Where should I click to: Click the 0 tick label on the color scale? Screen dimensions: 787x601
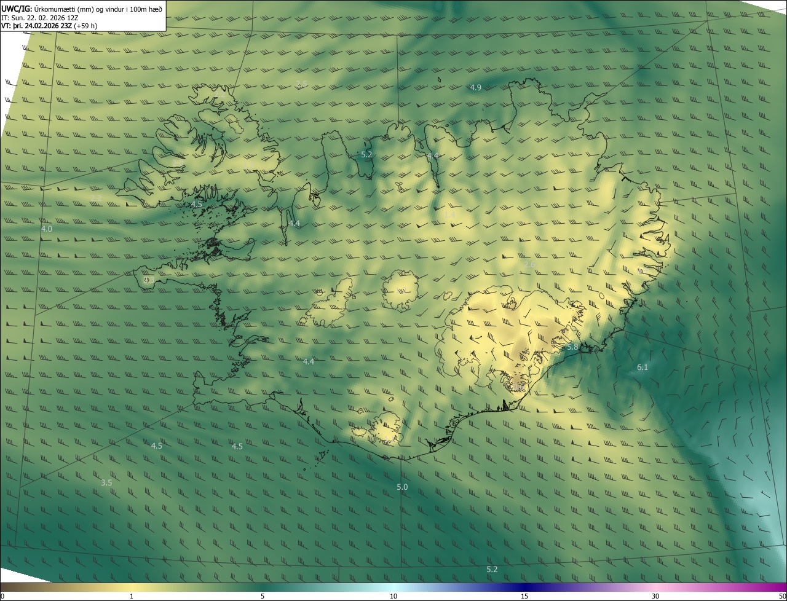[x=2, y=596]
